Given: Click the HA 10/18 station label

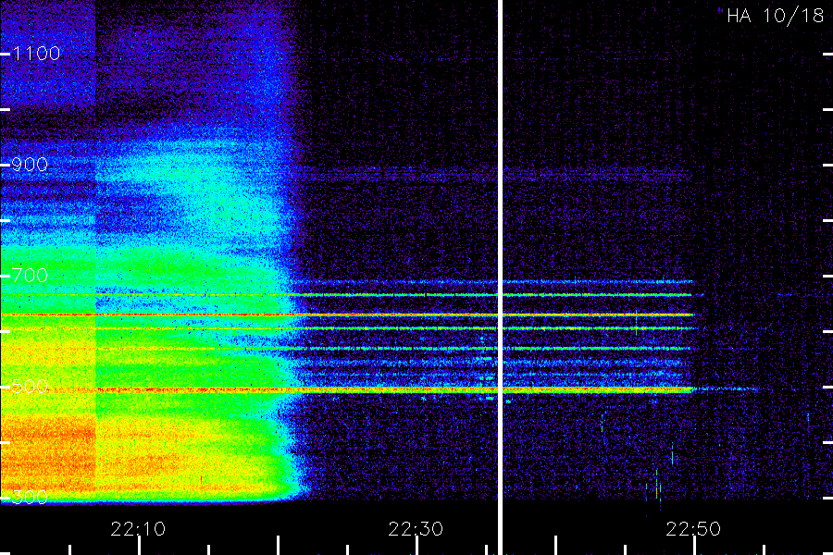Looking at the screenshot, I should click(x=775, y=16).
